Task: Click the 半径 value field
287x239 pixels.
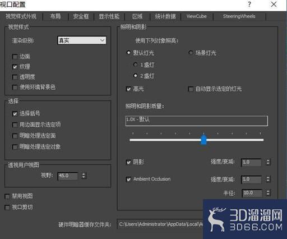Action: point(252,193)
